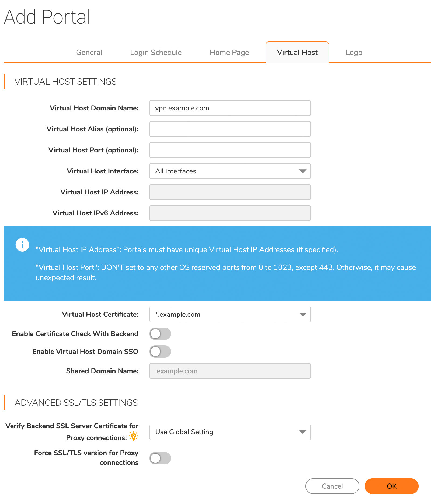Click the Virtual Host Domain Name field

click(230, 108)
